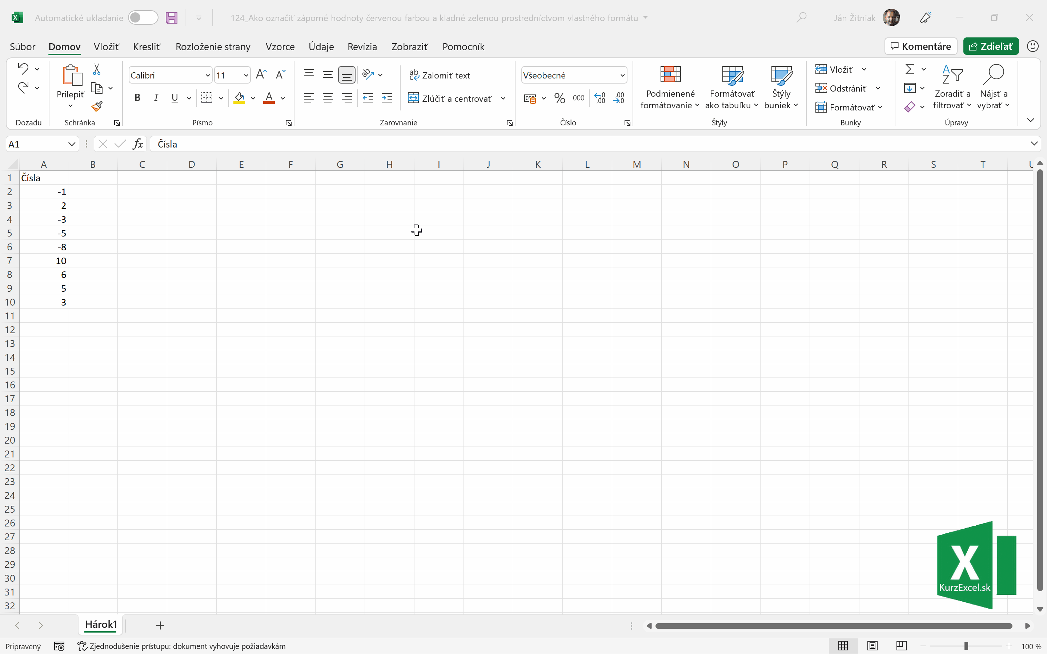Click the Clear eraser icon
1047x654 pixels.
click(x=910, y=106)
